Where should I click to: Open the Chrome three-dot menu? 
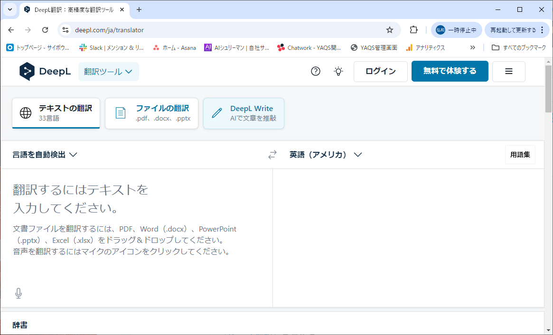pos(543,30)
